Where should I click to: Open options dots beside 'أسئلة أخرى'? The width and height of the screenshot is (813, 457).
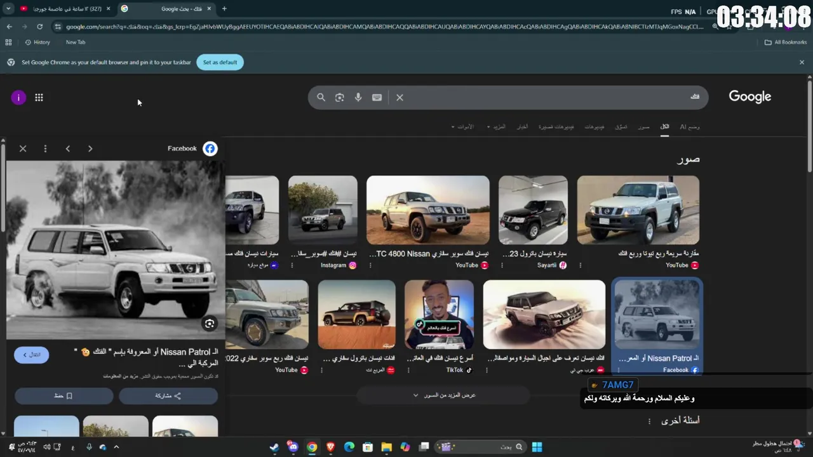(x=649, y=421)
